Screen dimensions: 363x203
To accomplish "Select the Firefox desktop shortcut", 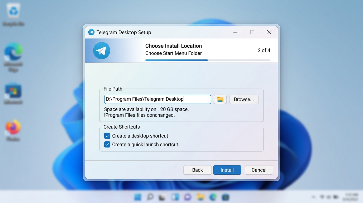I will (x=13, y=131).
